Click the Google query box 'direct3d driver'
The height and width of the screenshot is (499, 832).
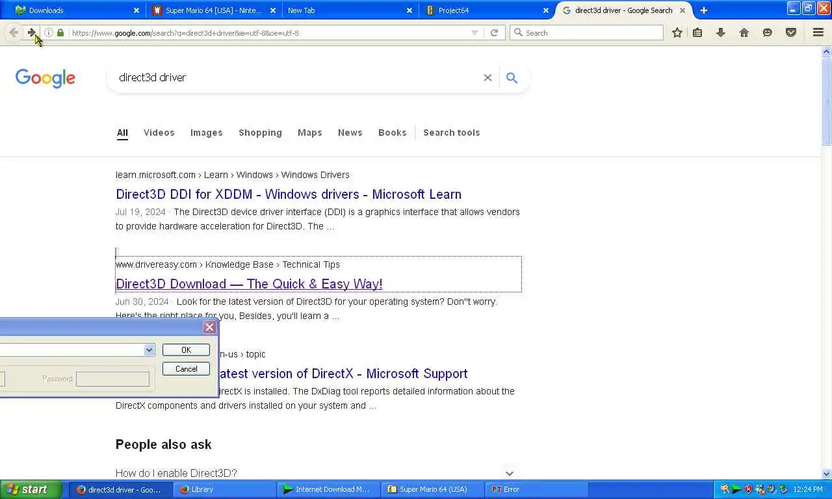(296, 77)
